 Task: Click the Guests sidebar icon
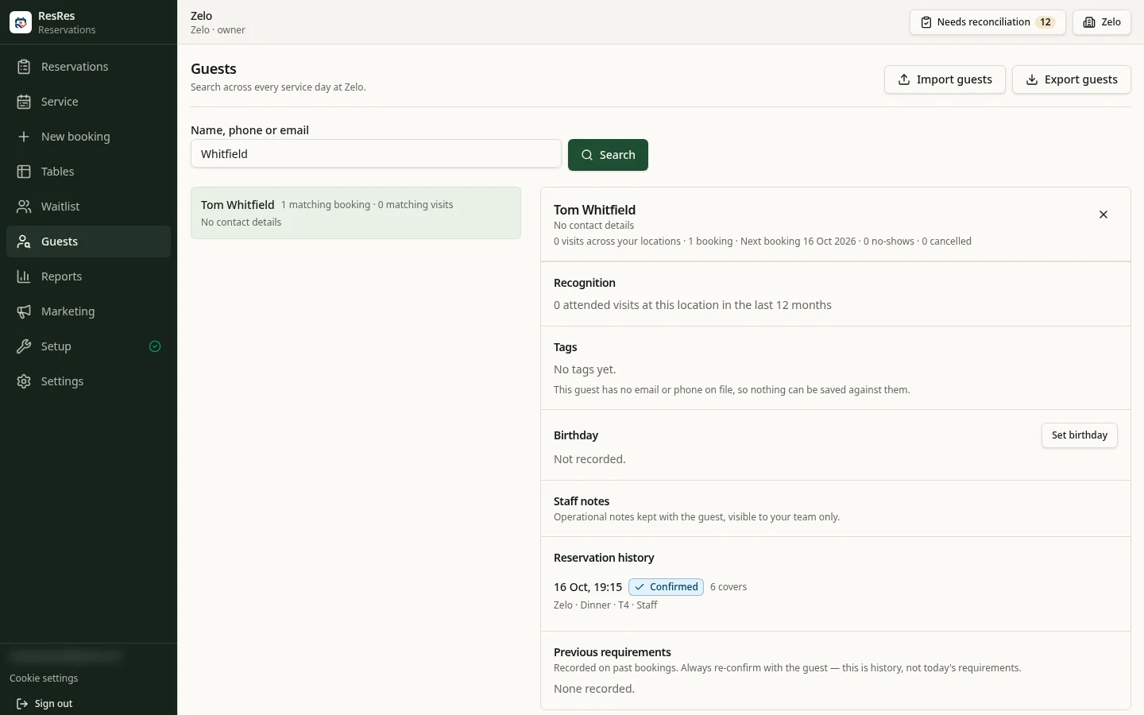point(24,242)
